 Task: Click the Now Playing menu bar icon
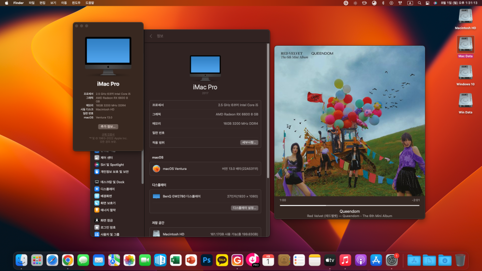(391, 3)
